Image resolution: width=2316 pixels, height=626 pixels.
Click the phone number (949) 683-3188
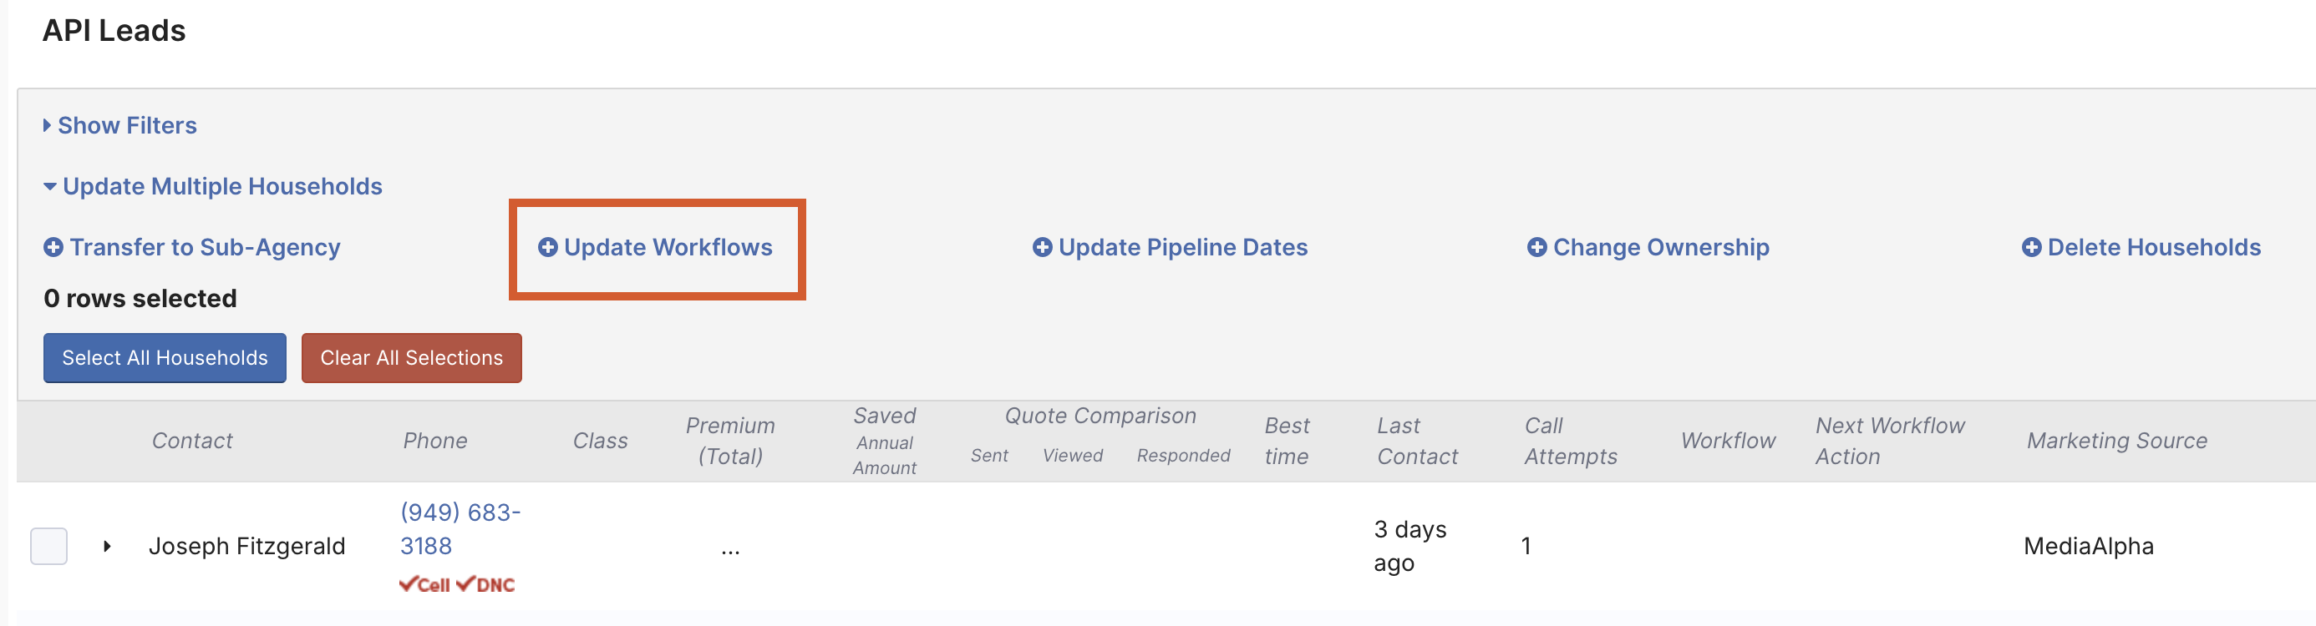(460, 529)
